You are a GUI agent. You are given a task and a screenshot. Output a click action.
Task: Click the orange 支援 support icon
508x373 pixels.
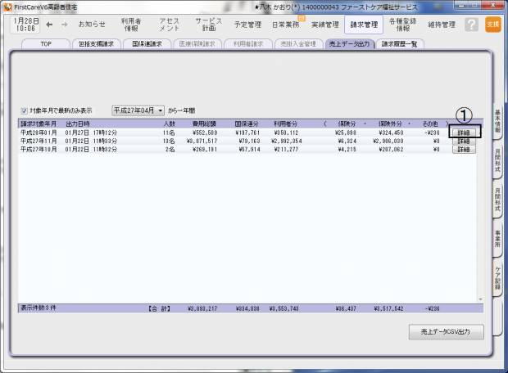[x=492, y=25]
